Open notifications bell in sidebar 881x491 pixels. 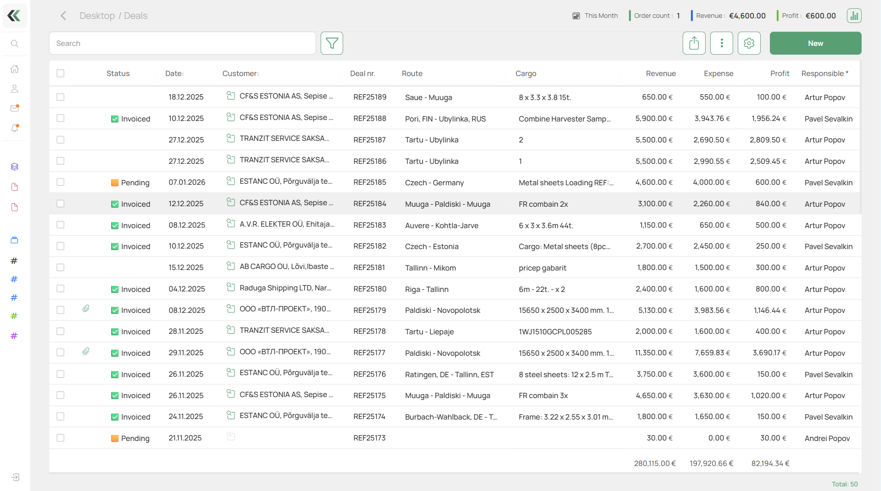point(15,128)
